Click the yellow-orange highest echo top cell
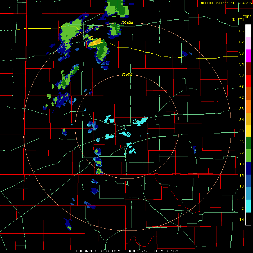Image resolution: width=253 pixels, height=253 pixels. (95, 42)
